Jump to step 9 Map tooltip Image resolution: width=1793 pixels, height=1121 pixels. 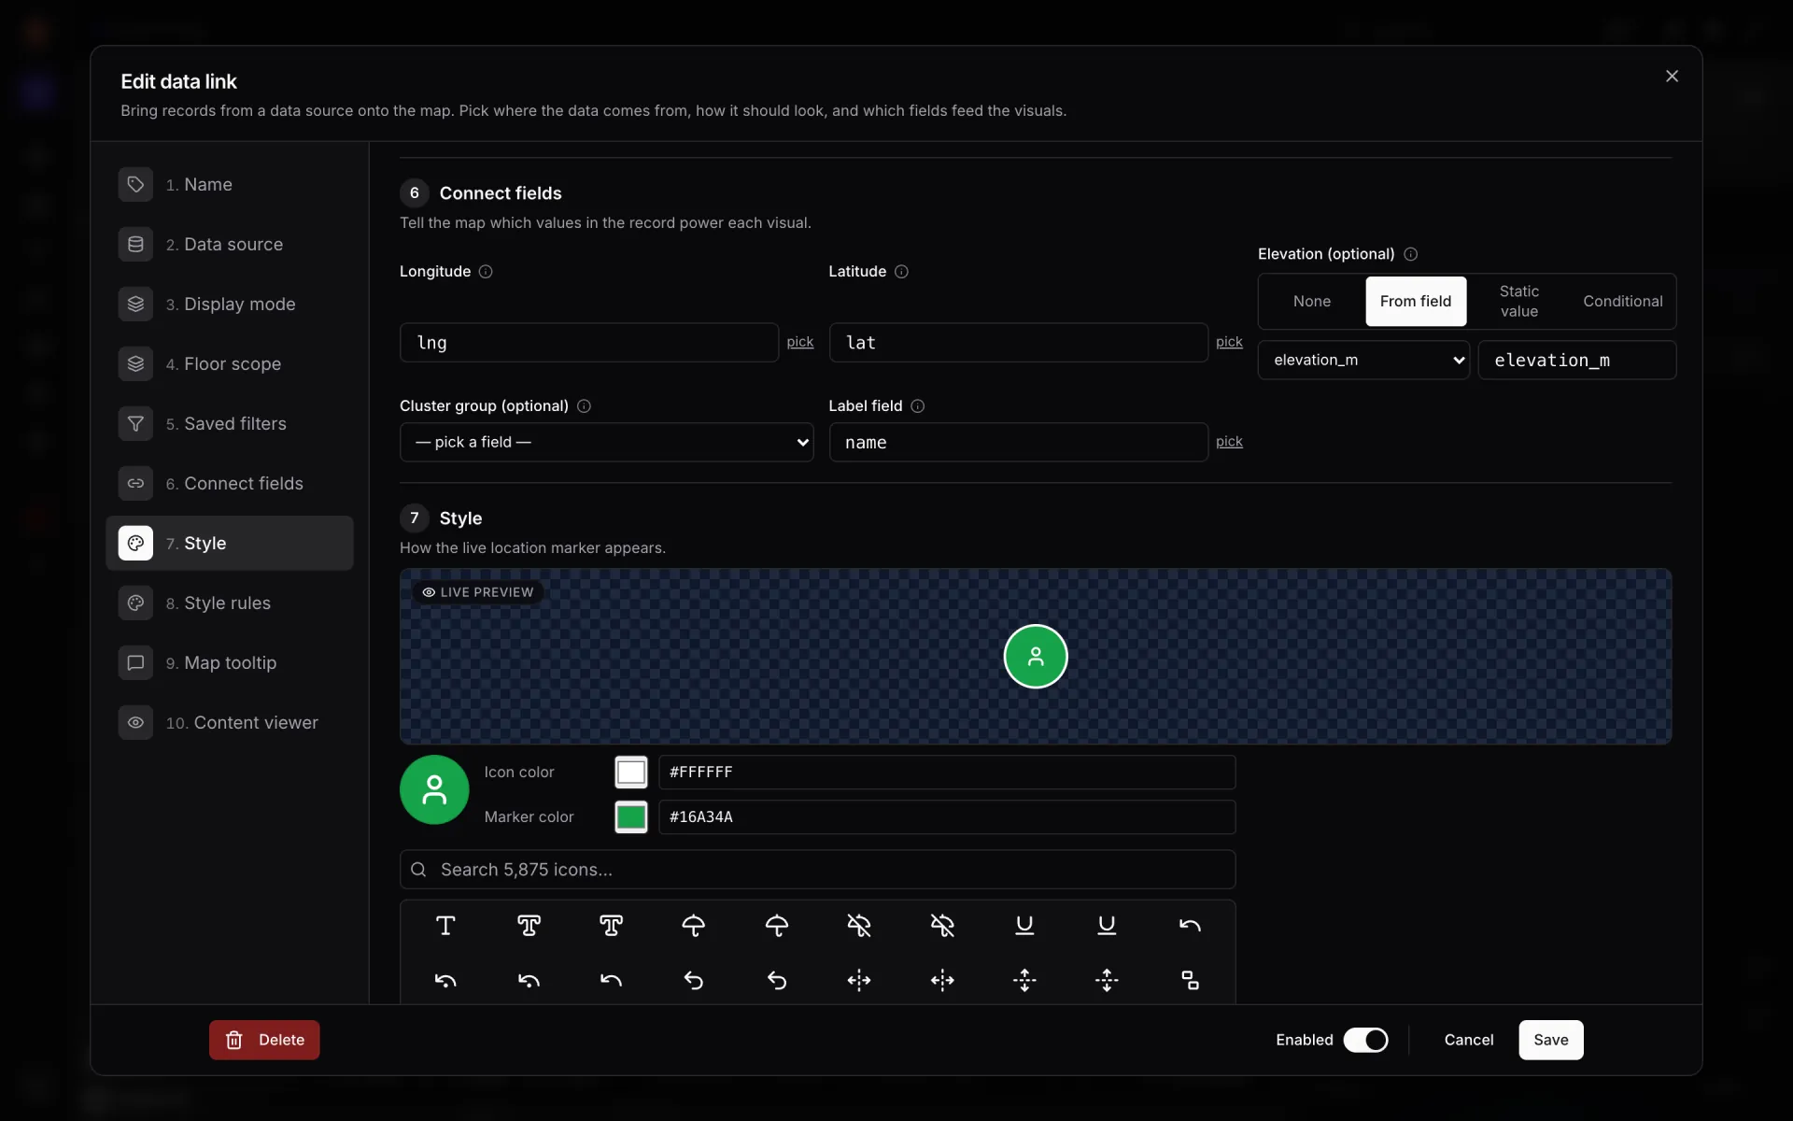230,663
